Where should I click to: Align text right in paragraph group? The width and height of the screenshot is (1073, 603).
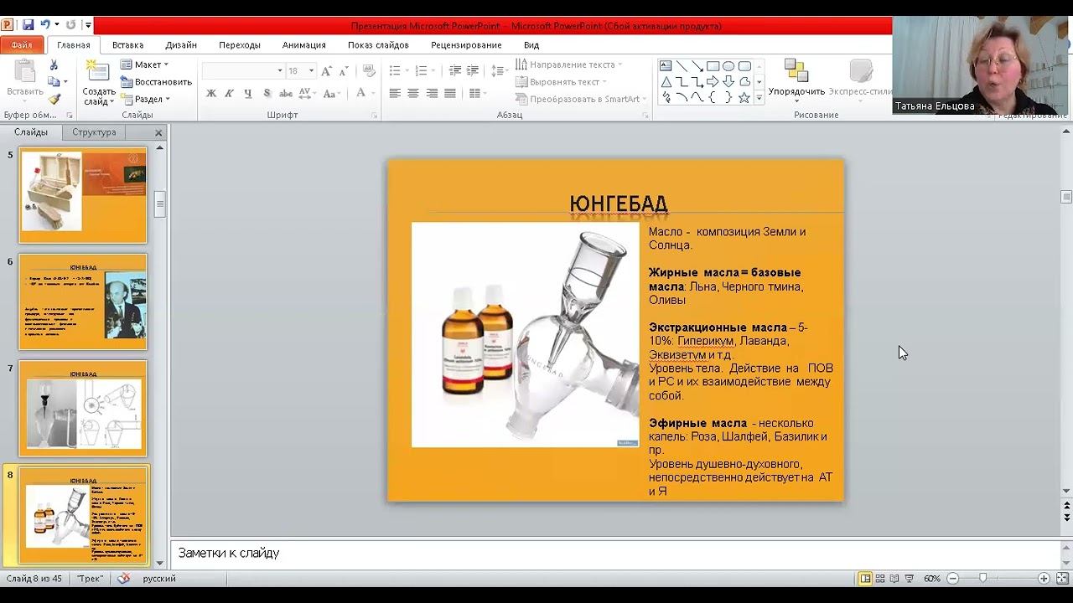pyautogui.click(x=432, y=94)
